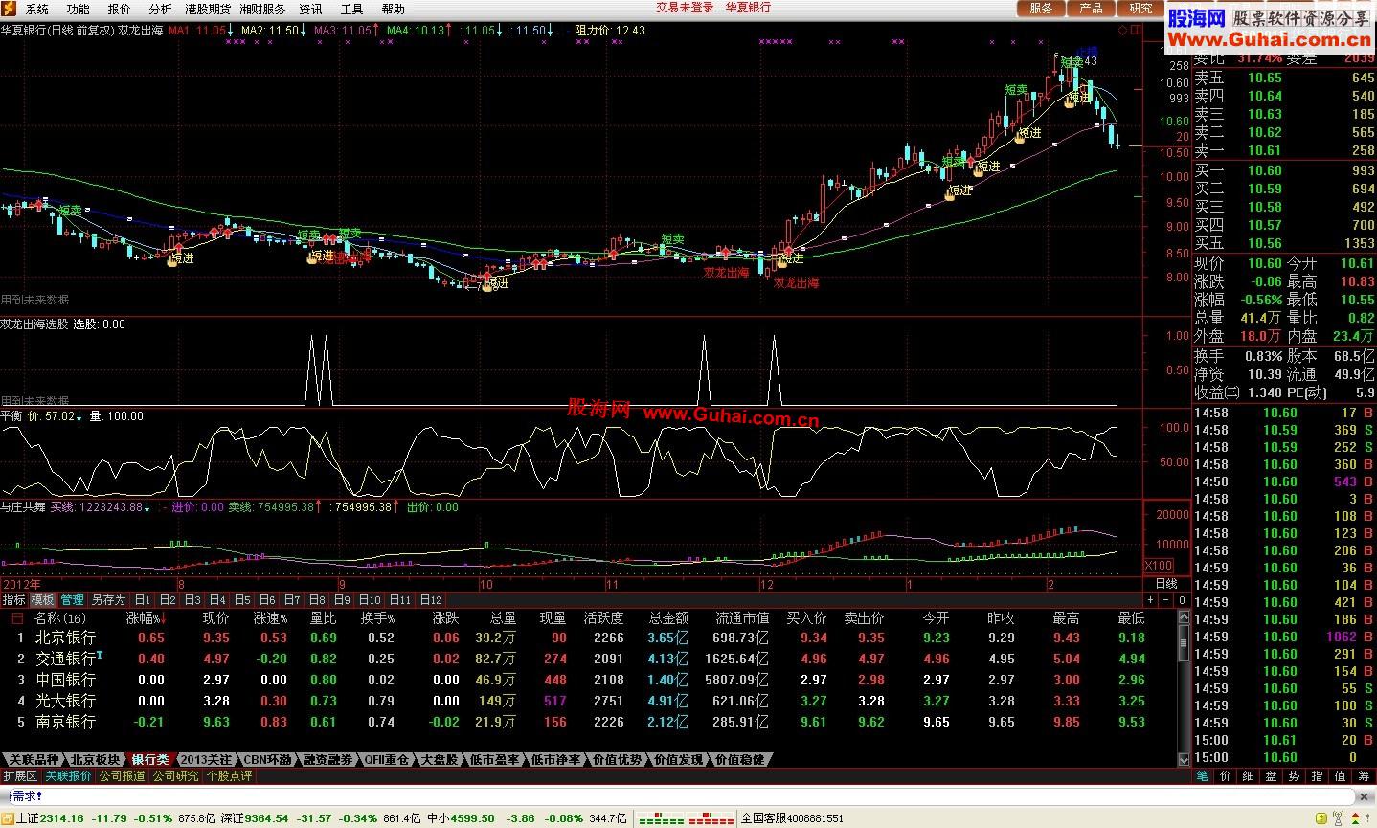Image resolution: width=1377 pixels, height=828 pixels.
Task: Select the 南京银行 row
Action: [x=589, y=722]
